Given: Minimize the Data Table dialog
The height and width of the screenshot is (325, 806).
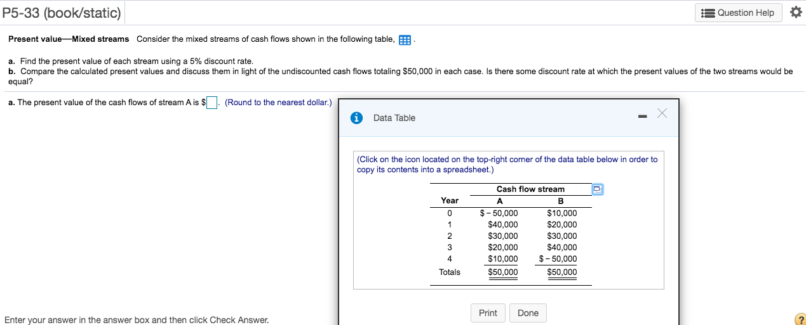Looking at the screenshot, I should click(x=643, y=117).
